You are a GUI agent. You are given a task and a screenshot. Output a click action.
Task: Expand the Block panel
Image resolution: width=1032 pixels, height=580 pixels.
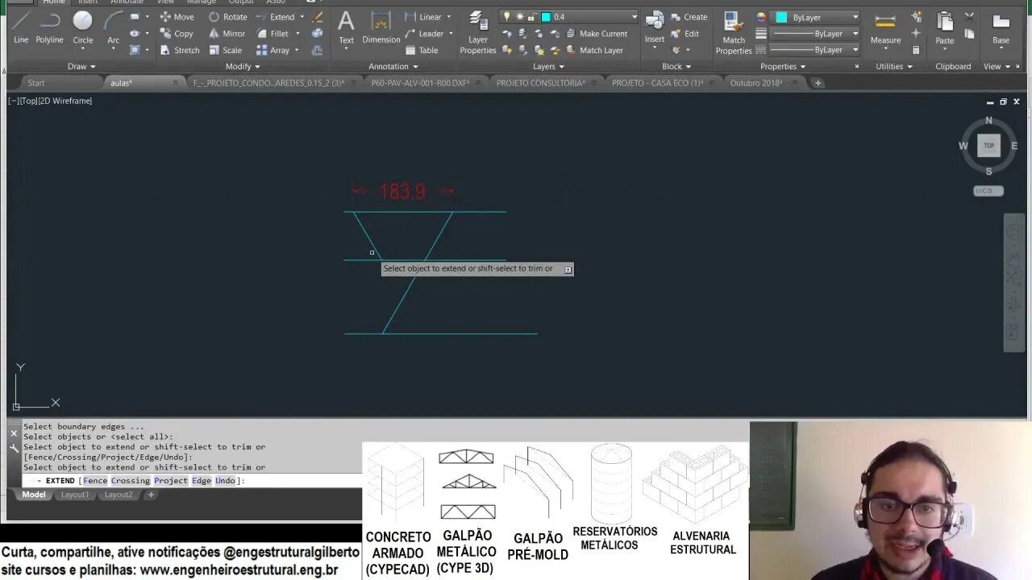676,67
